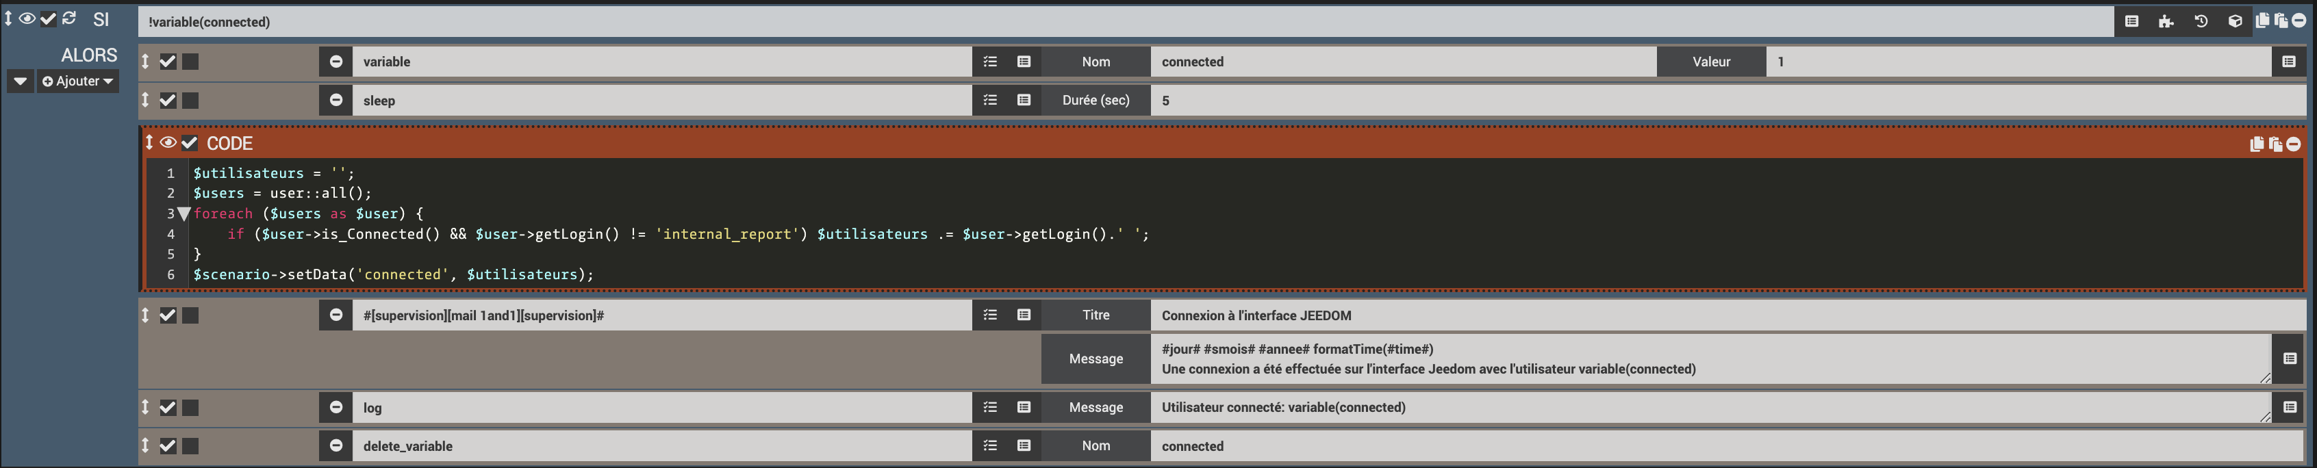2317x468 pixels.
Task: Remove the variable action with its minus button
Action: [335, 61]
